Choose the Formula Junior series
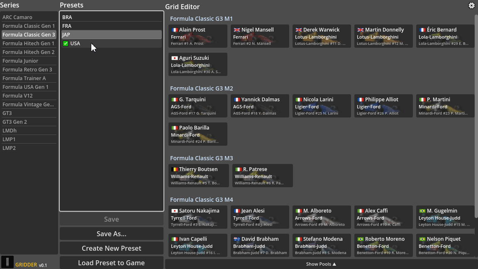The width and height of the screenshot is (478, 269). coord(29,61)
